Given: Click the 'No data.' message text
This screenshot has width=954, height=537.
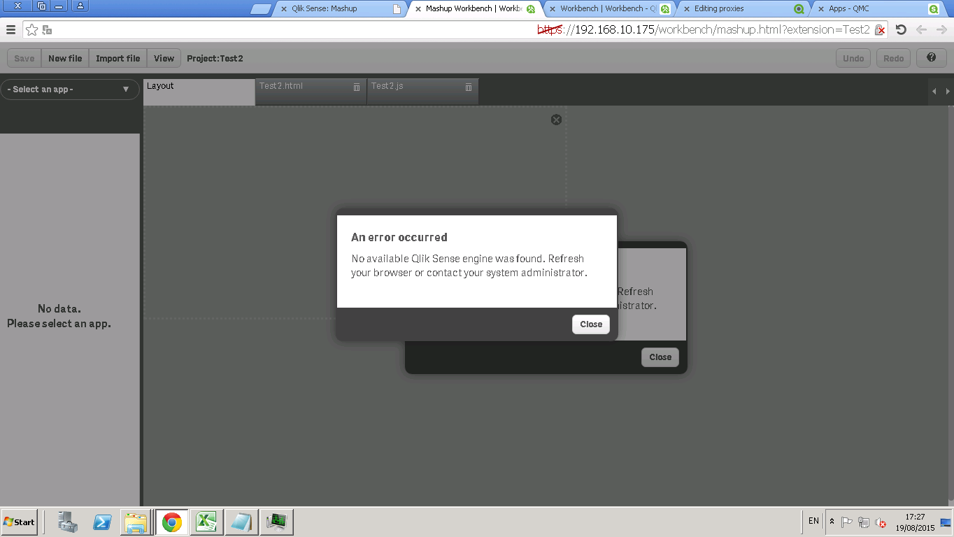Looking at the screenshot, I should click(x=59, y=308).
